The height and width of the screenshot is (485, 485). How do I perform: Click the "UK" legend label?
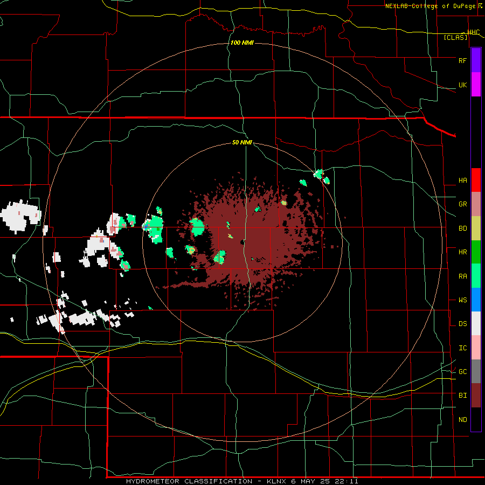[x=462, y=85]
